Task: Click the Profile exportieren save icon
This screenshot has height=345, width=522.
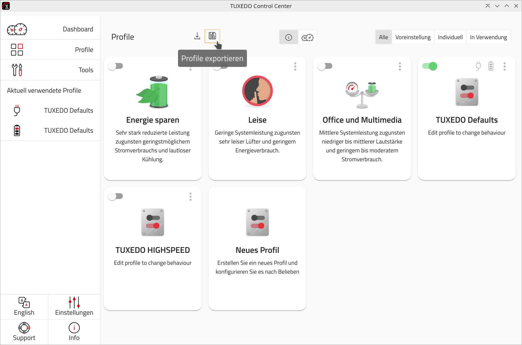Action: pyautogui.click(x=212, y=36)
